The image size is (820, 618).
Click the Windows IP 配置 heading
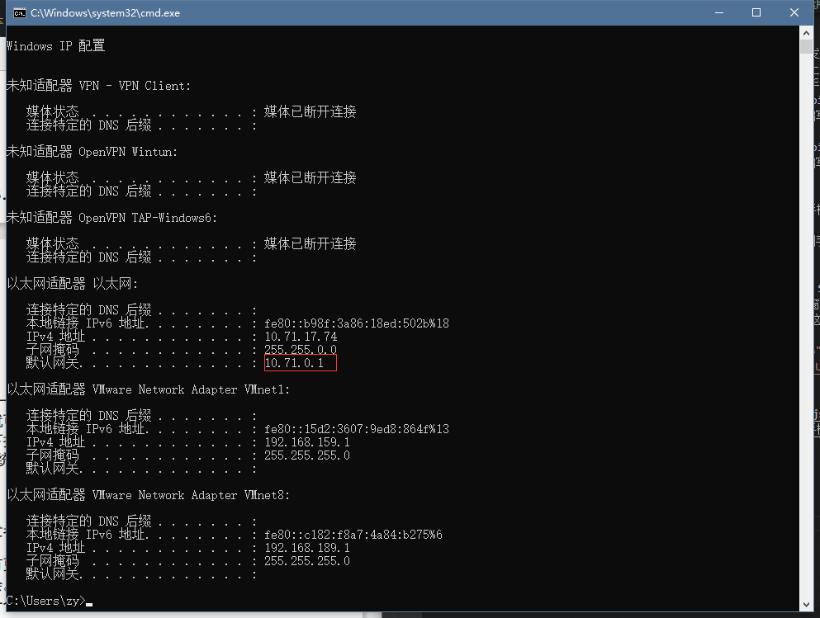[56, 46]
